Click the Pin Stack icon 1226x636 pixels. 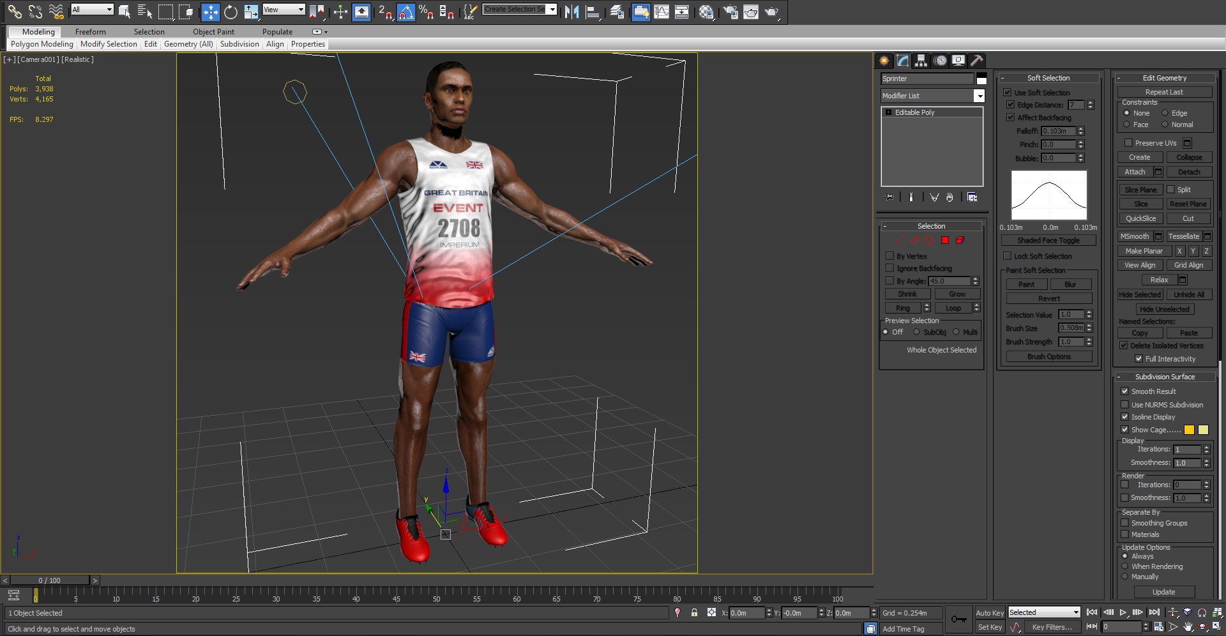click(x=888, y=197)
